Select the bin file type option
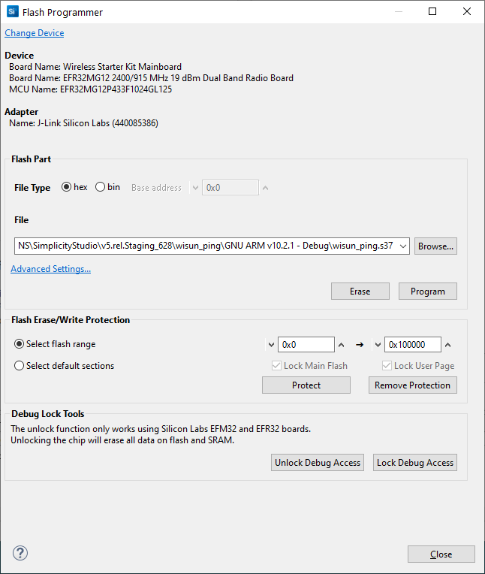 click(101, 187)
